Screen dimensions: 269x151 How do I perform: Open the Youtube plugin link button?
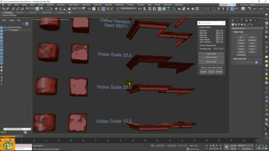tap(211, 72)
